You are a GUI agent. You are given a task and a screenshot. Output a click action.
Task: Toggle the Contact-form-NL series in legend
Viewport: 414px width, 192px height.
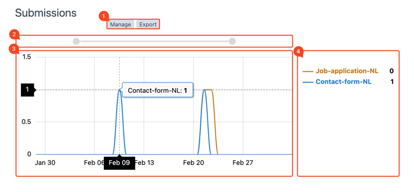[x=343, y=82]
